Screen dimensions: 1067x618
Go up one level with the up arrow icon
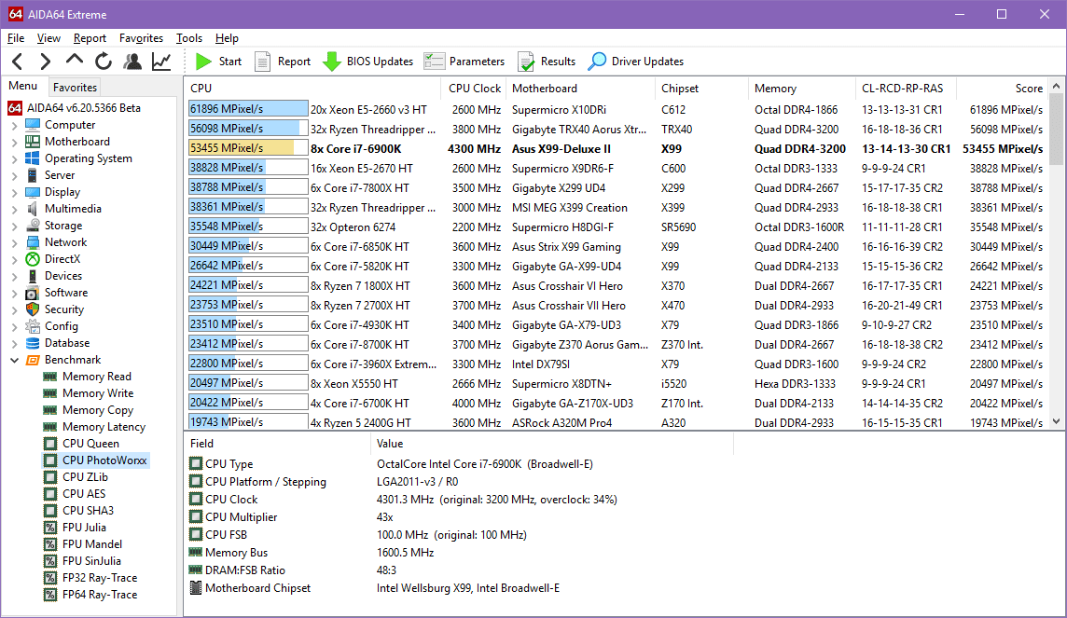[x=75, y=61]
